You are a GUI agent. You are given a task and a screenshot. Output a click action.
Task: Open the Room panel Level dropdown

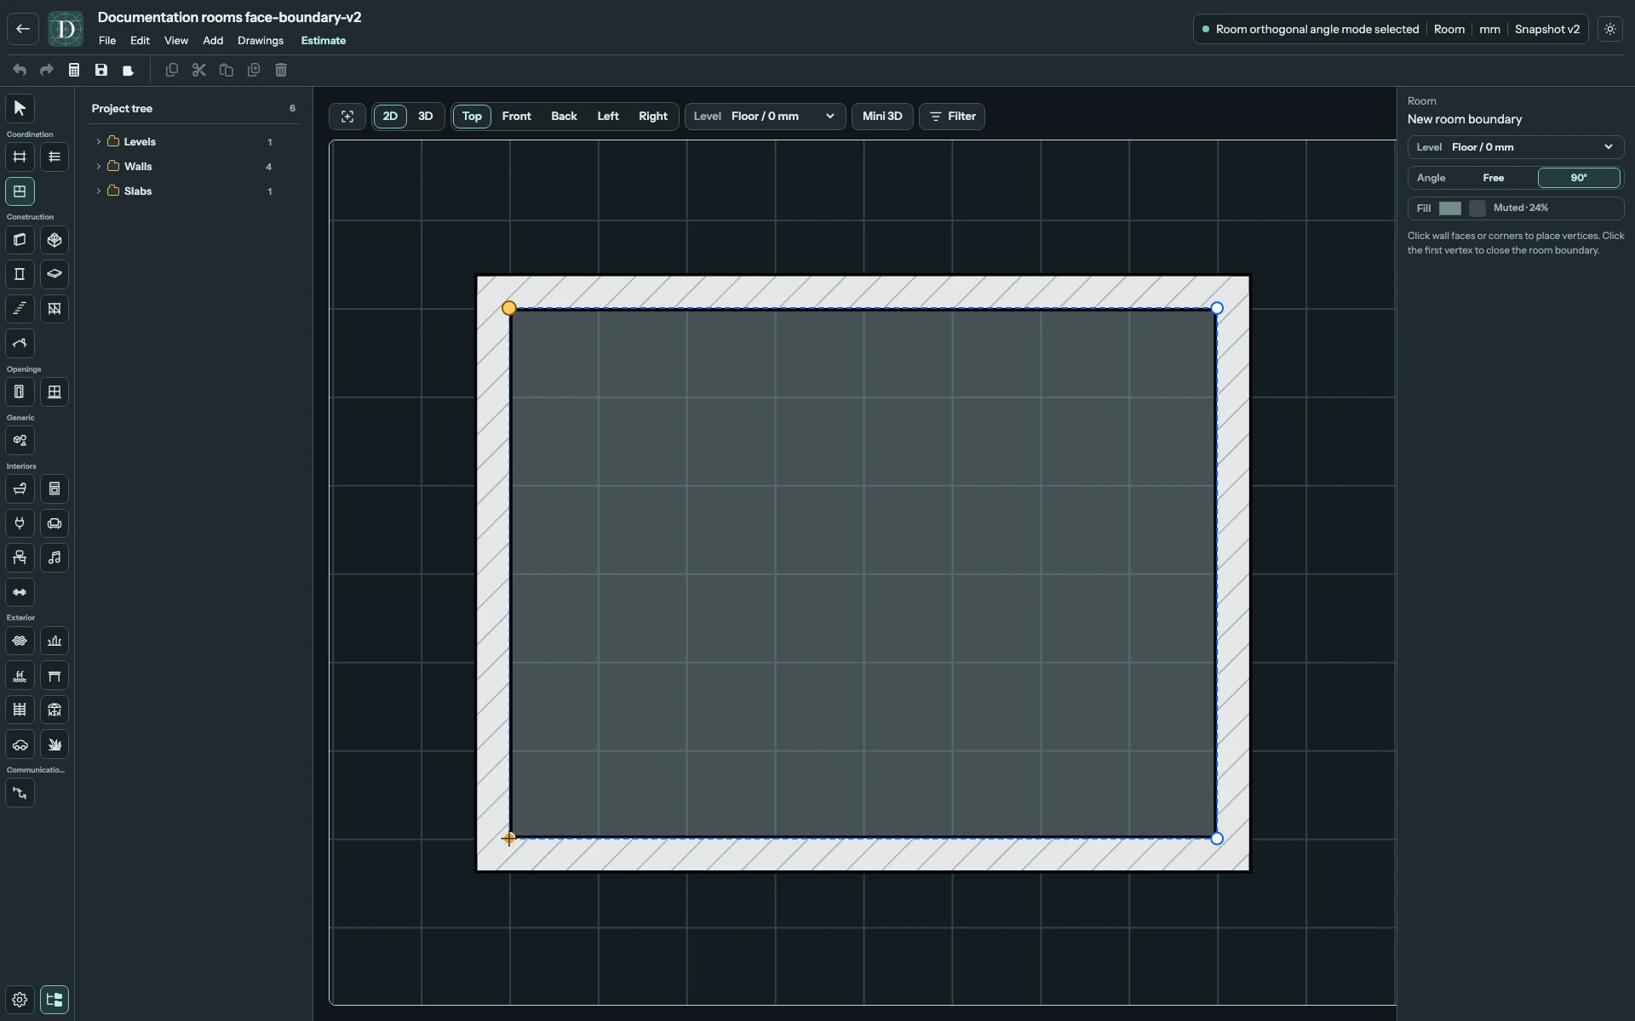pos(1515,147)
